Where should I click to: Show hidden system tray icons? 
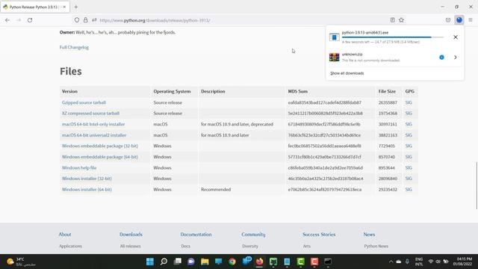391,262
